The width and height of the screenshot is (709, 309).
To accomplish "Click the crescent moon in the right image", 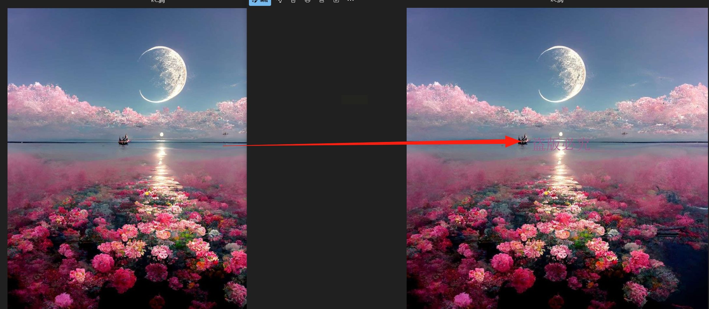I will (562, 74).
